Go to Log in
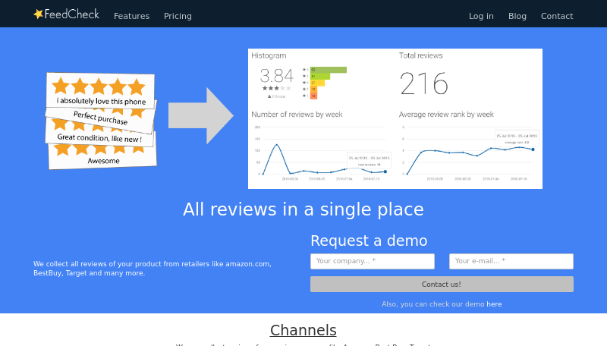Viewport: 607px width, 346px height. [481, 16]
